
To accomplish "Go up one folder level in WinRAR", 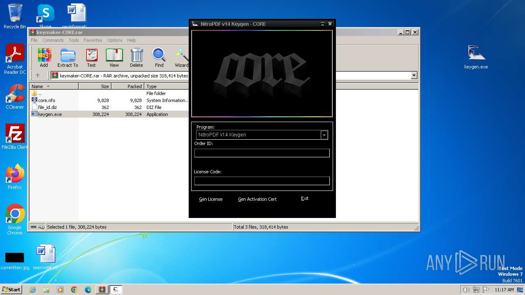I will [38, 75].
